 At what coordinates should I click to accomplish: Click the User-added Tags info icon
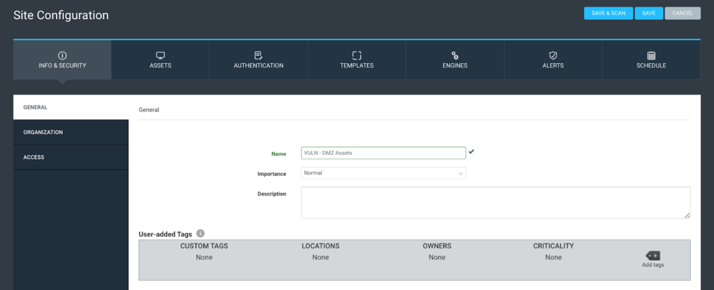pyautogui.click(x=201, y=233)
